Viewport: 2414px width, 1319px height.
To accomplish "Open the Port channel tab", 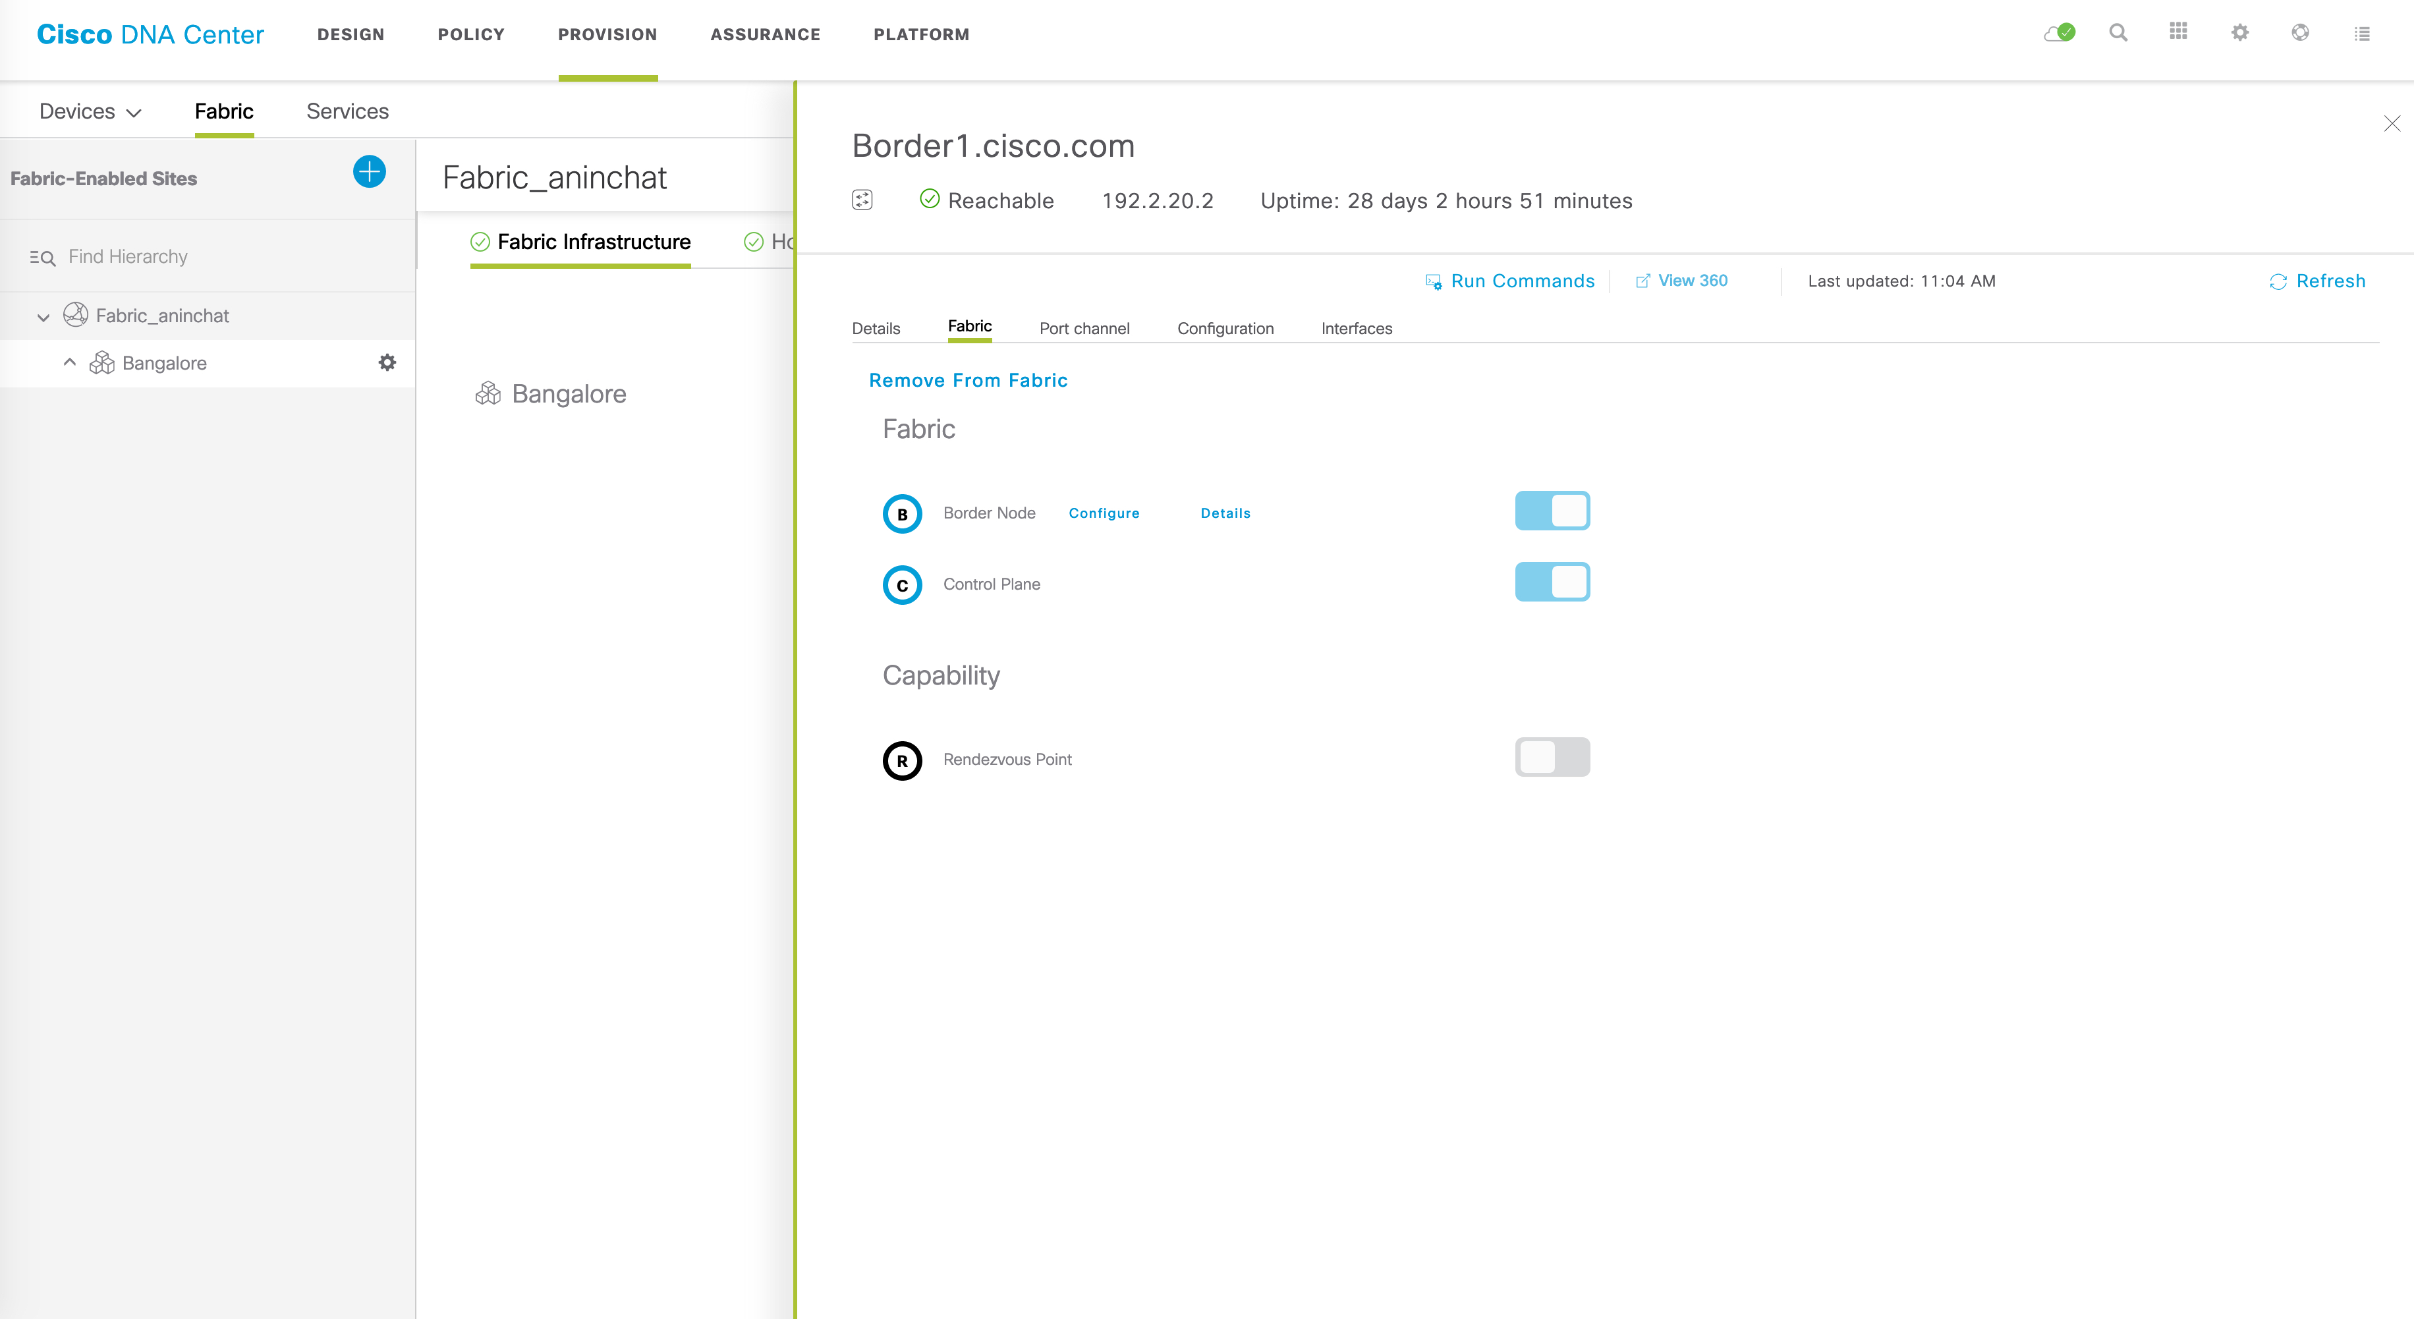I will pyautogui.click(x=1084, y=329).
